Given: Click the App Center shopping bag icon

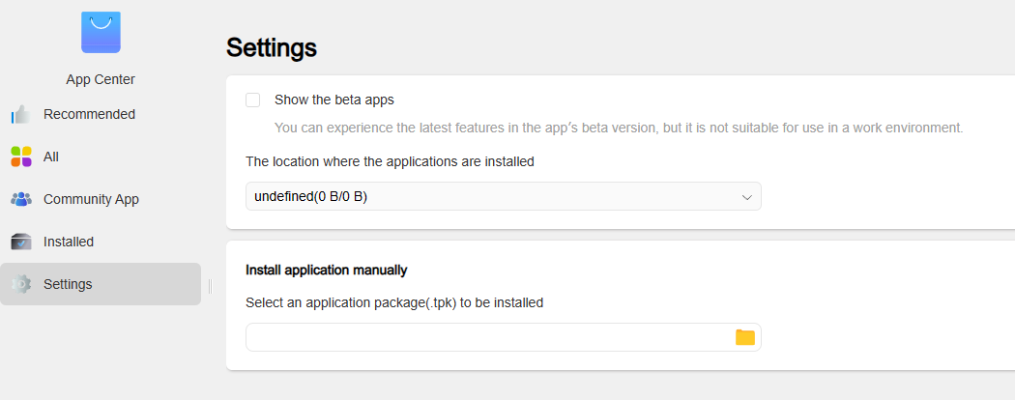Looking at the screenshot, I should tap(101, 32).
